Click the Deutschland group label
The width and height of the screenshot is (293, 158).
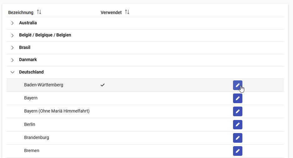click(31, 72)
